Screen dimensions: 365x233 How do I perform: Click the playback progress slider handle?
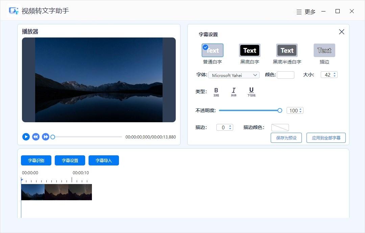pos(53,137)
